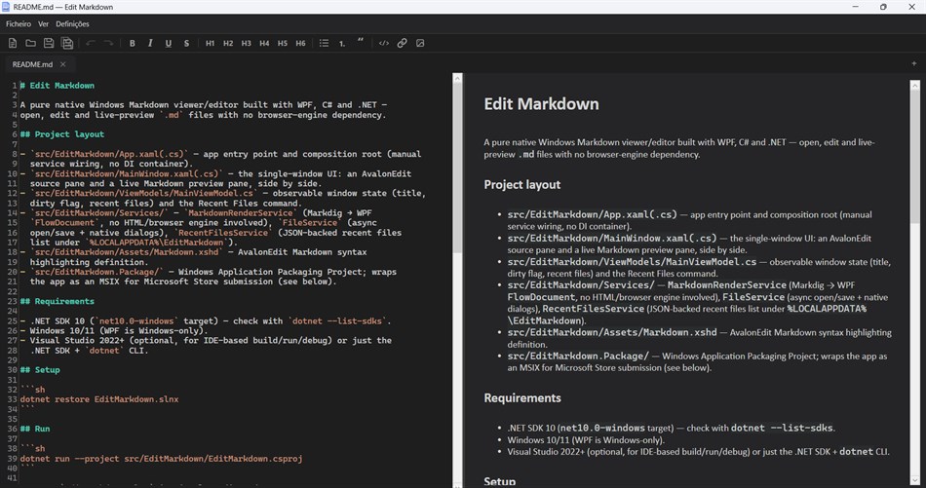This screenshot has width=926, height=488.
Task: Click the '## Project layout' source line
Action: pos(62,134)
